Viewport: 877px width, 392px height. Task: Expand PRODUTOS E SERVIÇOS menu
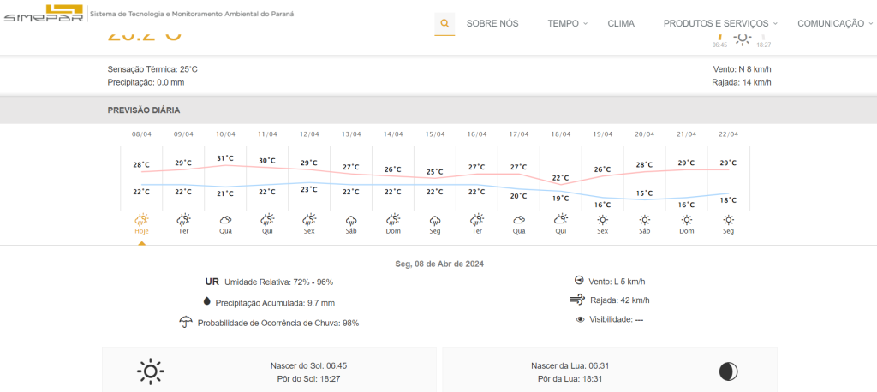(x=720, y=24)
